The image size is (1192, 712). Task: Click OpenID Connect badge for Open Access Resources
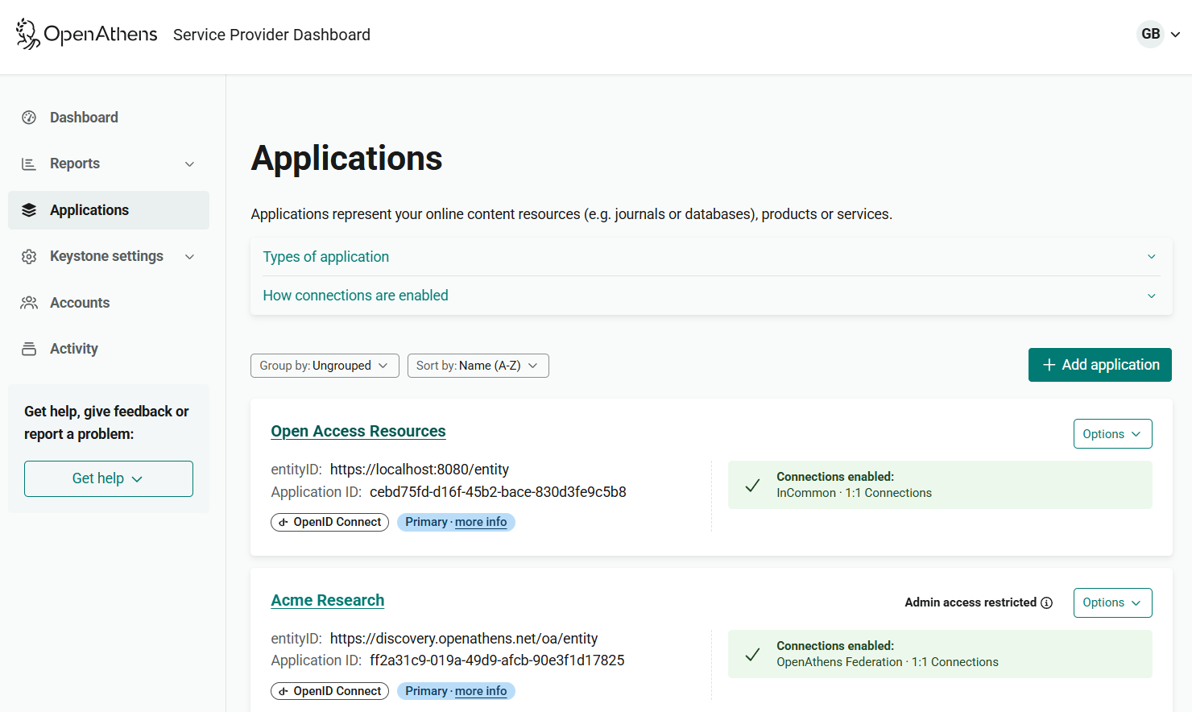(x=330, y=522)
